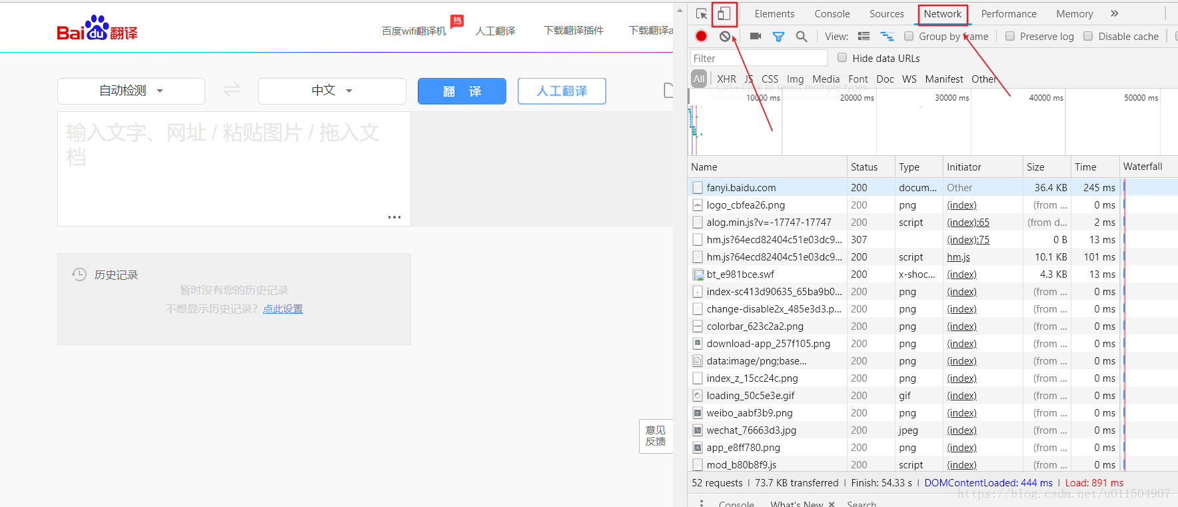
Task: Click the logo_cbfea26.png file icon
Action: 698,205
